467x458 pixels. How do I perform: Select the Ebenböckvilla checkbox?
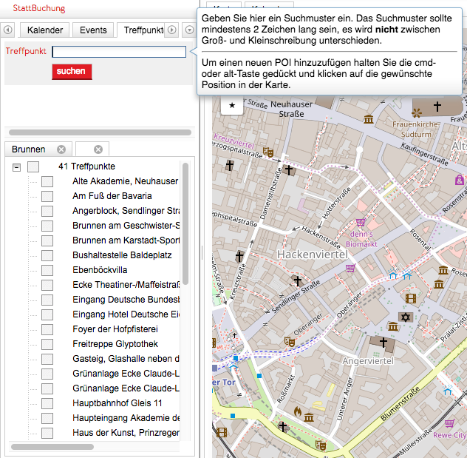47,270
